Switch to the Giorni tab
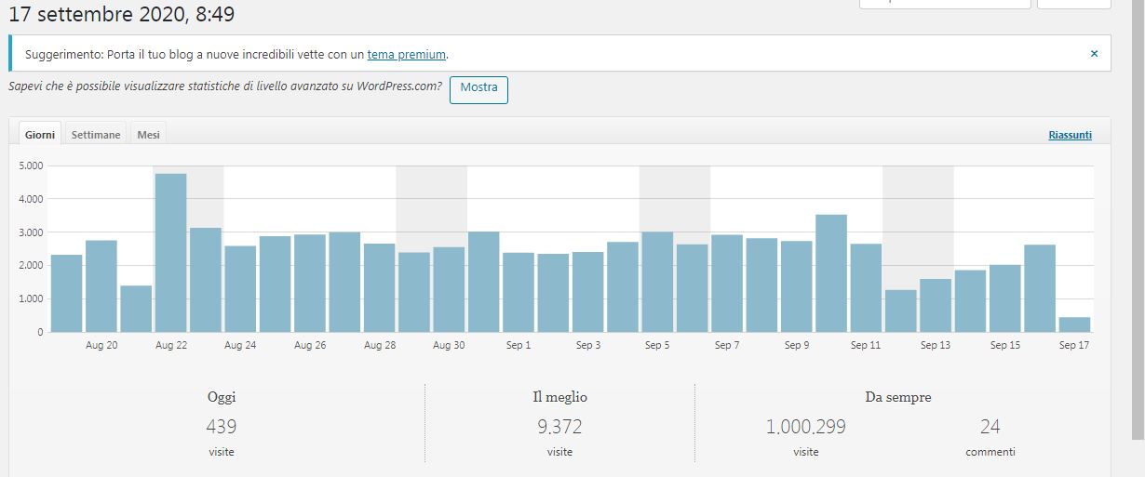Image resolution: width=1145 pixels, height=477 pixels. [x=40, y=135]
